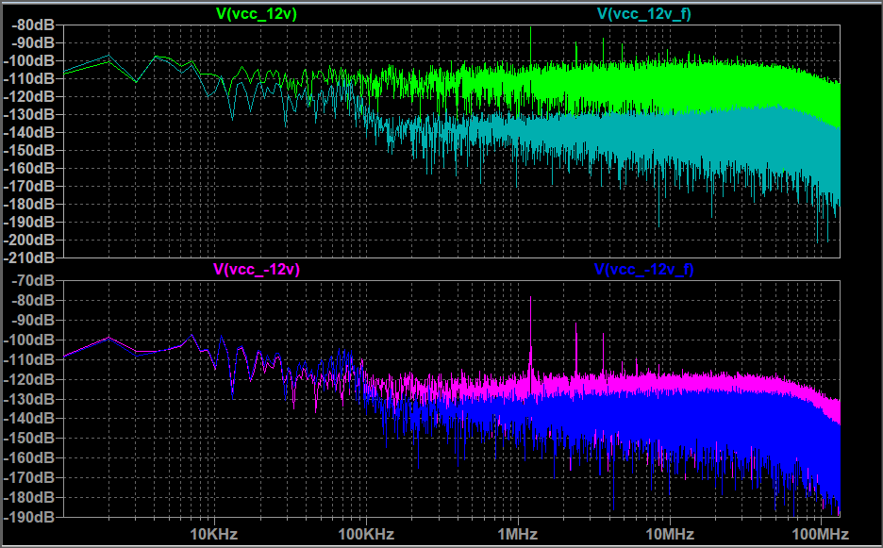The image size is (883, 548).
Task: Select the V(vcc_12v_f) cyan trace label
Action: click(x=644, y=14)
